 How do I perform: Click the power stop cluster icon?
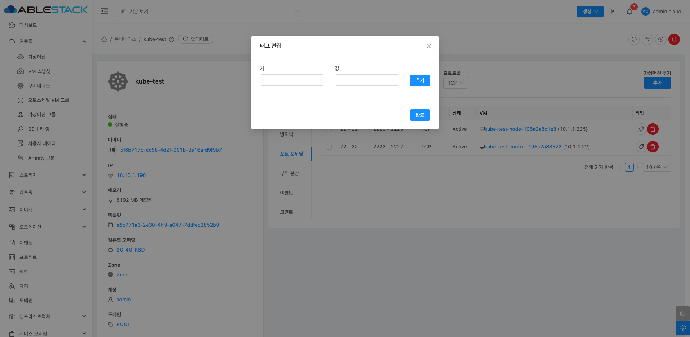[634, 39]
